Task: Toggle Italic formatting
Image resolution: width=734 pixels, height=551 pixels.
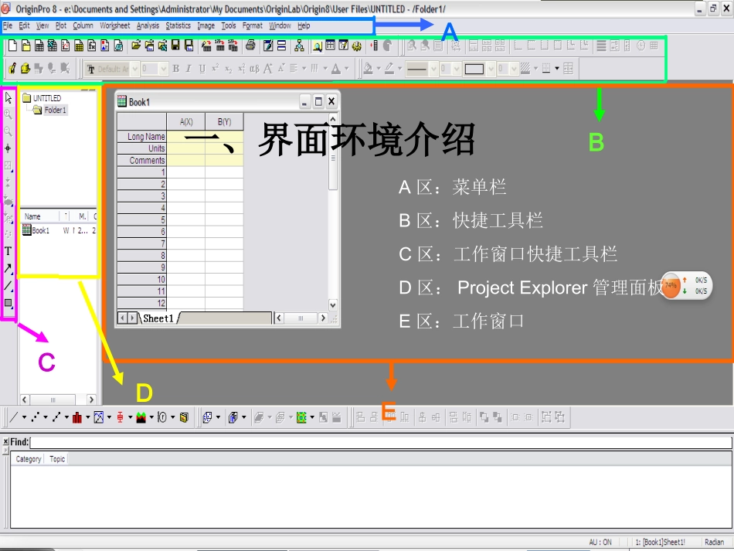Action: (x=189, y=69)
